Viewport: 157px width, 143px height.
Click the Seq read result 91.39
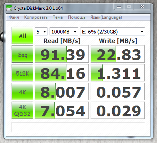pyautogui.click(x=62, y=54)
